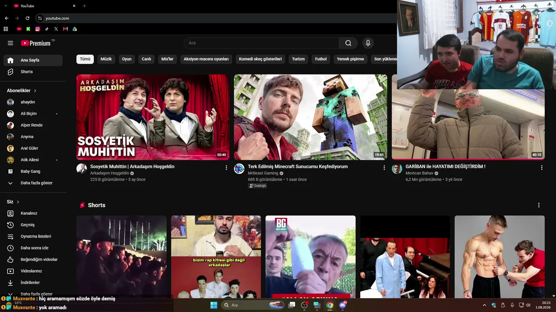Open Terk Edilmiş Minecraft video title
The image size is (556, 312).
(298, 166)
